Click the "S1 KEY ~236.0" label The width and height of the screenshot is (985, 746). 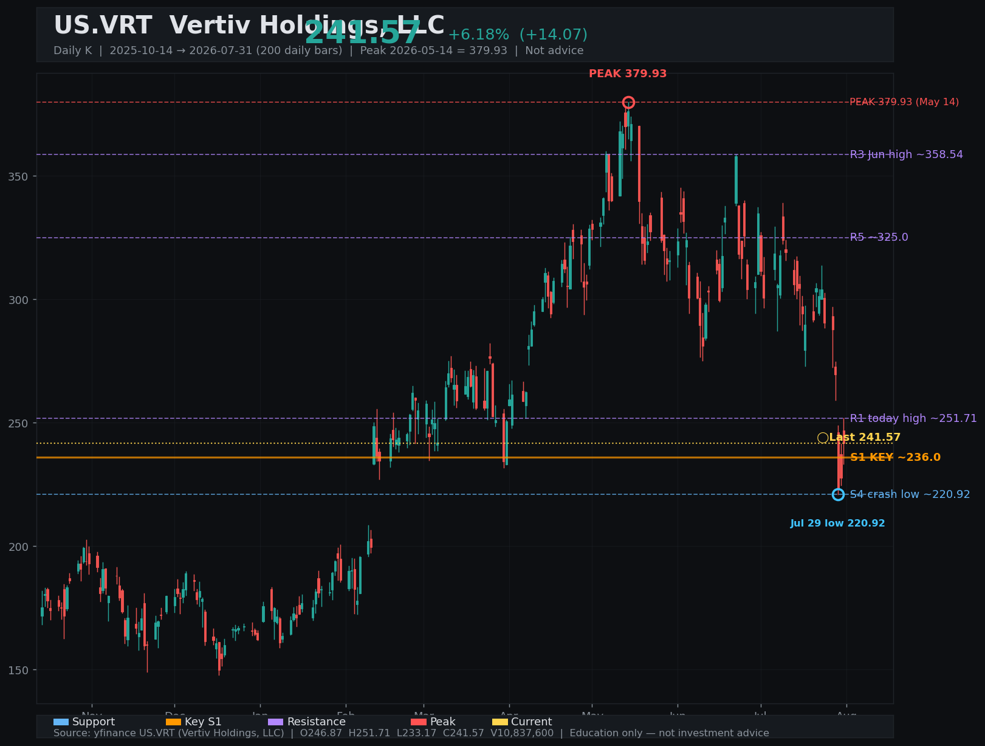[895, 457]
